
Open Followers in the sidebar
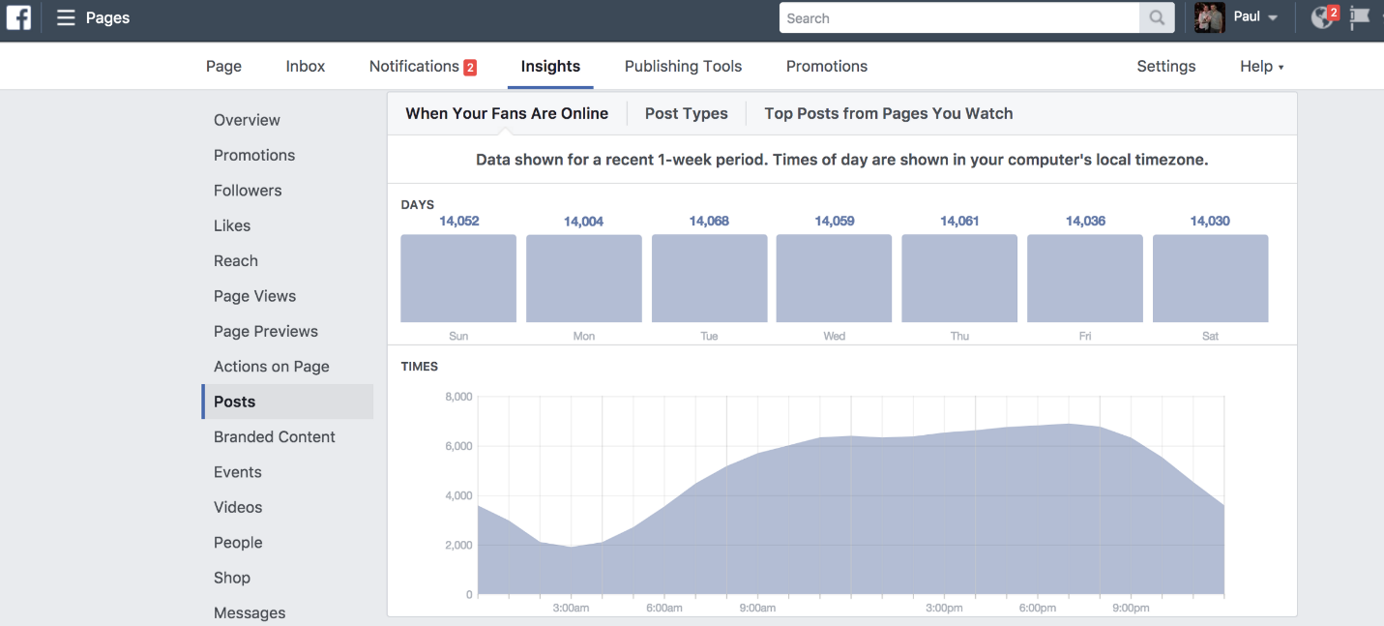[x=248, y=191]
